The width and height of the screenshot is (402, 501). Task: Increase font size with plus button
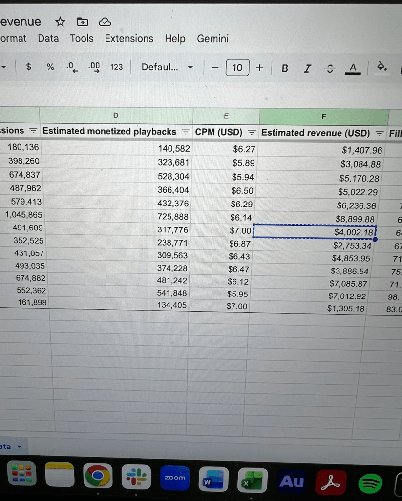(259, 68)
